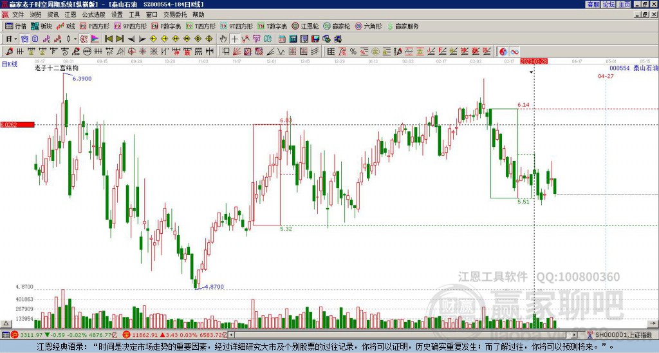The image size is (659, 353).
Task: Click the 行情 toolbar button
Action: point(16,26)
